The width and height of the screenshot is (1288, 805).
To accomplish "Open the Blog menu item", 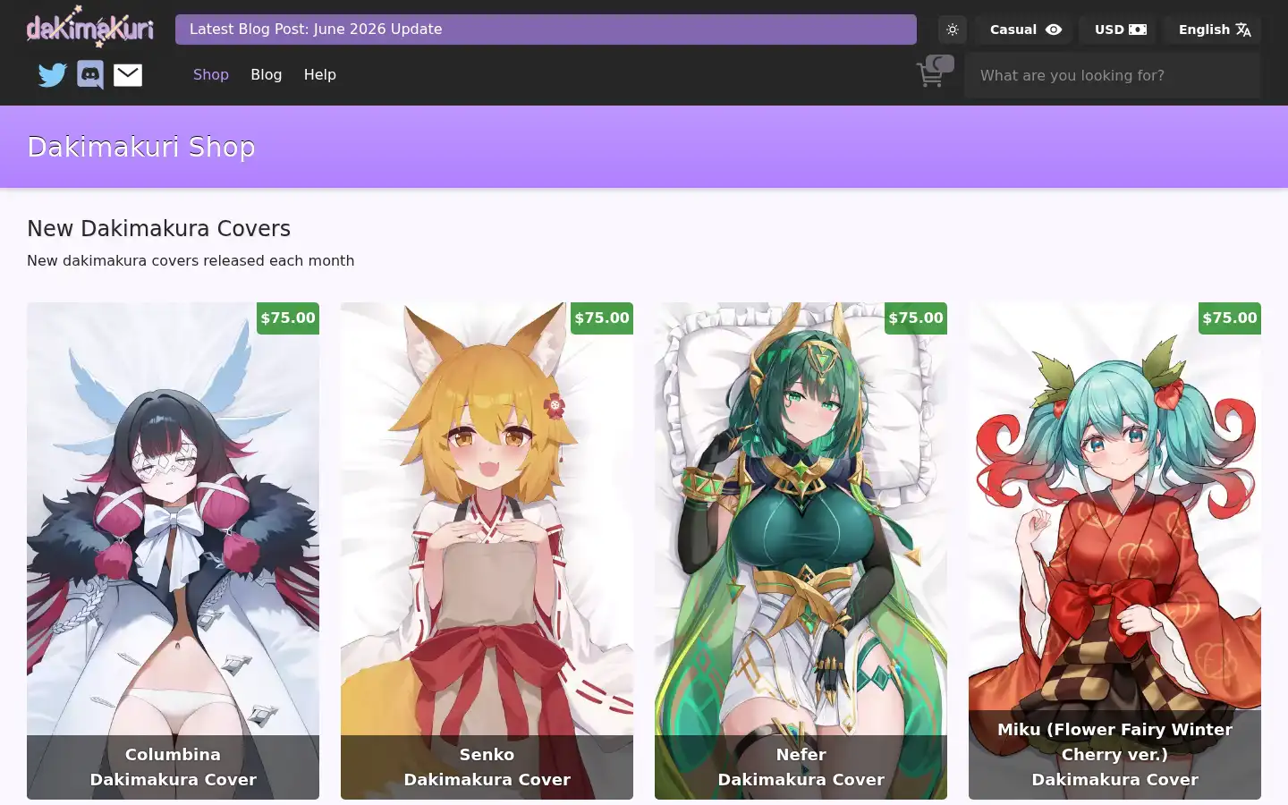I will (266, 75).
